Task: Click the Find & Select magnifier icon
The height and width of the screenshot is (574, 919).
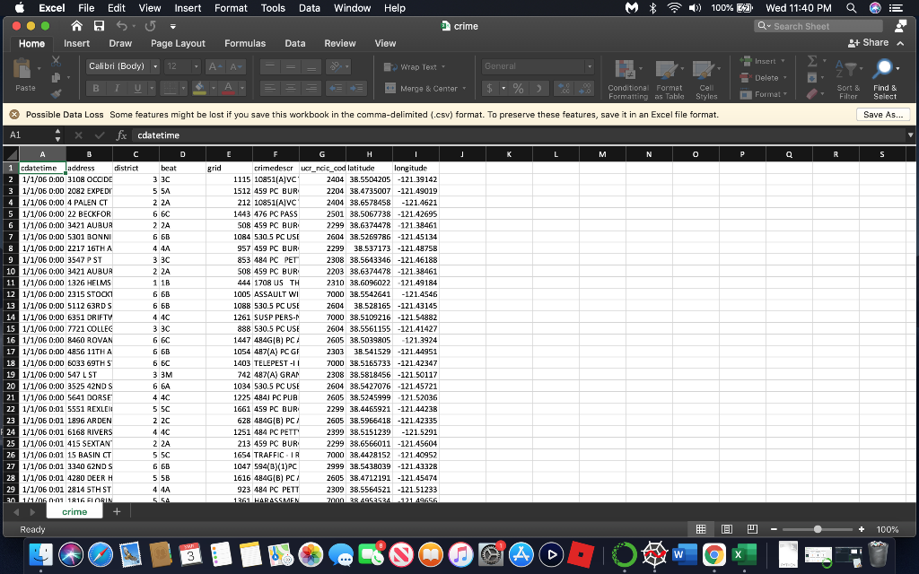Action: pos(885,66)
